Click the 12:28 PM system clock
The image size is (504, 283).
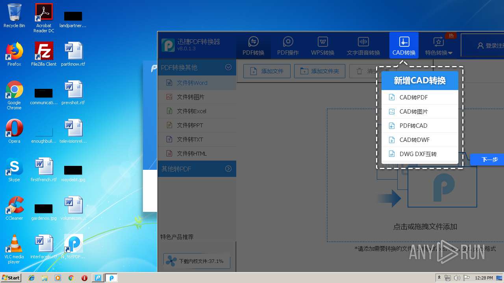[x=484, y=278]
